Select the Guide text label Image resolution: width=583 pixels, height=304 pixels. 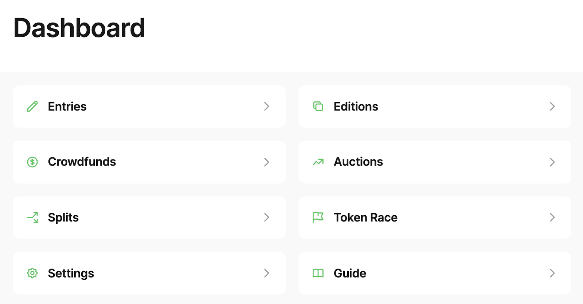pyautogui.click(x=350, y=273)
